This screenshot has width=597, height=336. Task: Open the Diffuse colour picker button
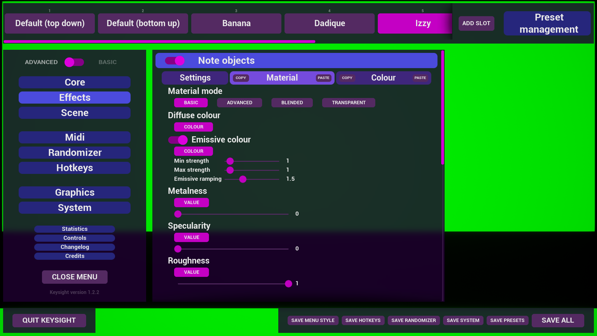coord(193,127)
